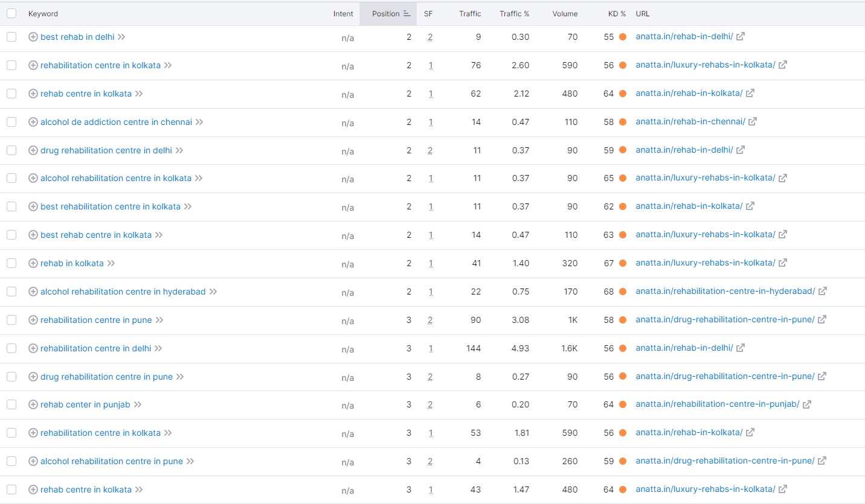The width and height of the screenshot is (865, 504).
Task: Expand double chevron after 'alcohol de addiction centre in chennai'
Action: pos(199,122)
